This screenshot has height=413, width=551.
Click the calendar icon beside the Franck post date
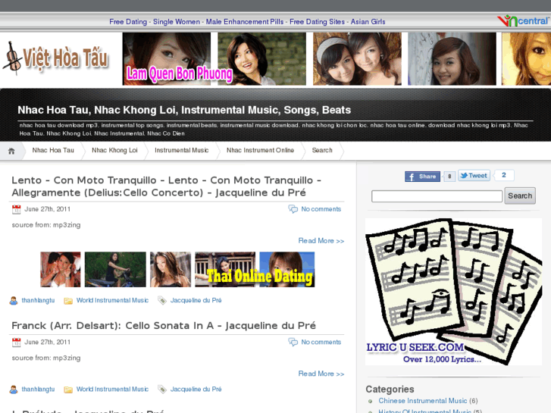16,342
